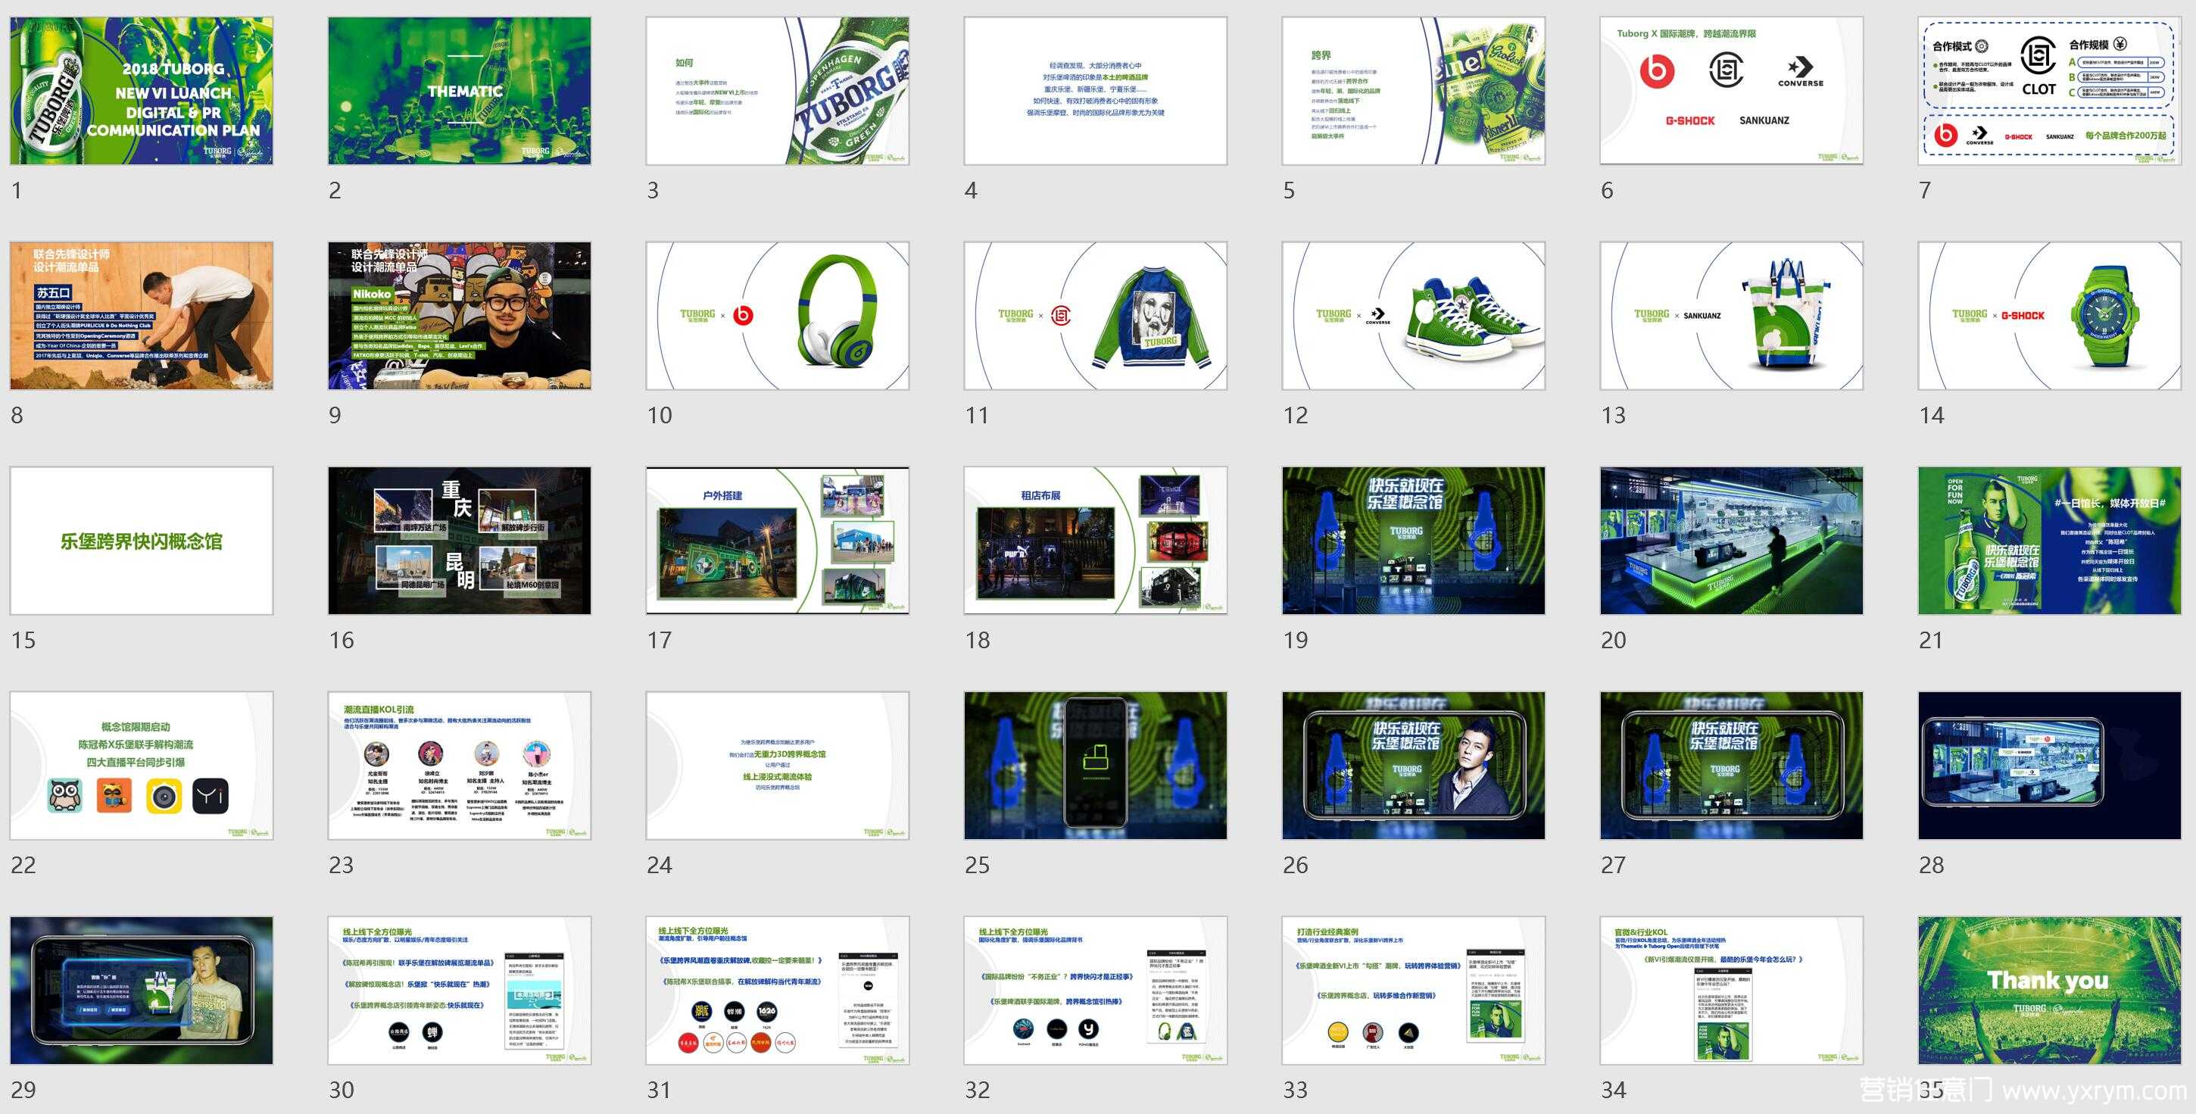Select slide 30 线上线下全方位曝光 thumbnail

pyautogui.click(x=460, y=991)
